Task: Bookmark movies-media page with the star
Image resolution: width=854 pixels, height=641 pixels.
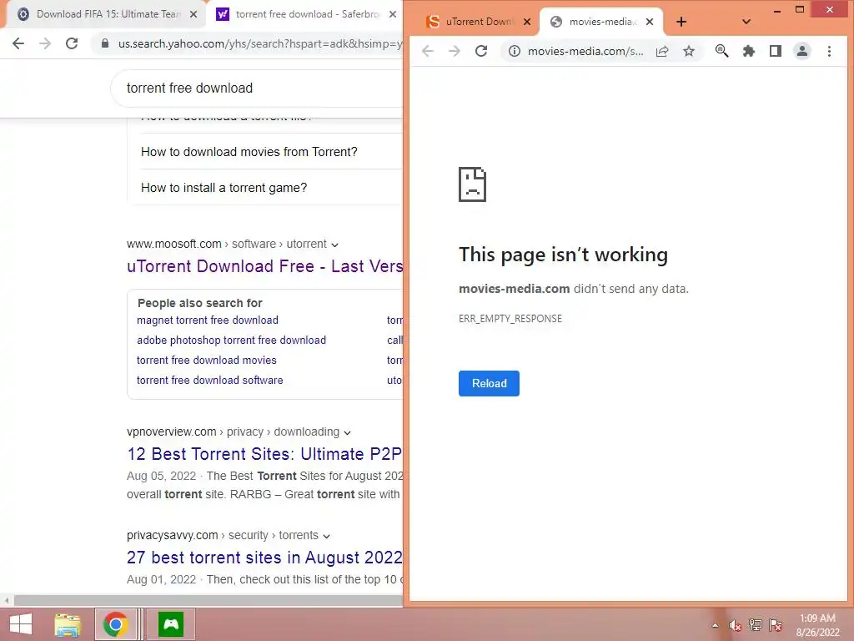Action: click(689, 51)
